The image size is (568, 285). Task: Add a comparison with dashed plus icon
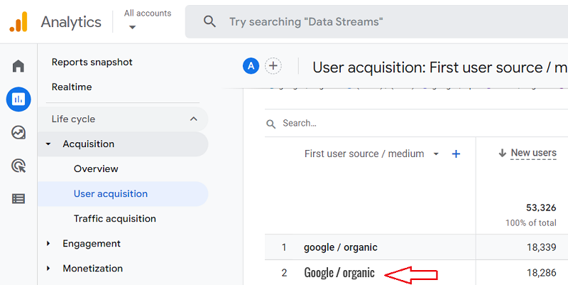point(273,66)
